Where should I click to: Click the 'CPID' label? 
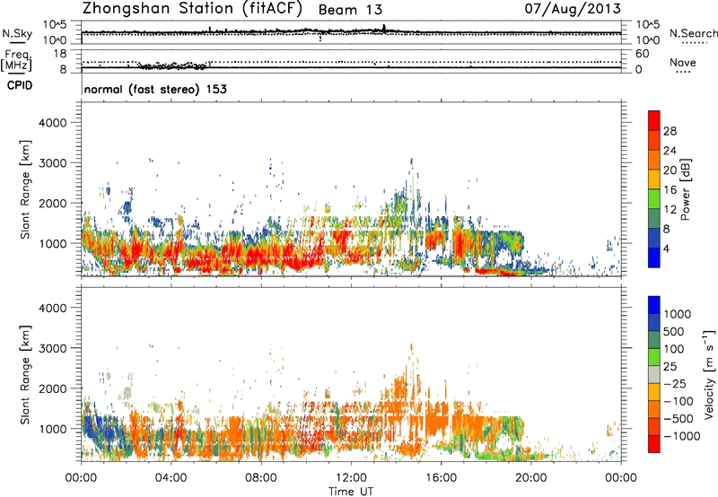(20, 85)
